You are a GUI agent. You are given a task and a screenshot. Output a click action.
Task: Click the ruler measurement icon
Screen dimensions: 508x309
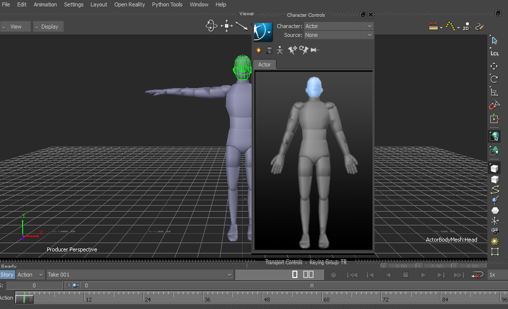434,27
